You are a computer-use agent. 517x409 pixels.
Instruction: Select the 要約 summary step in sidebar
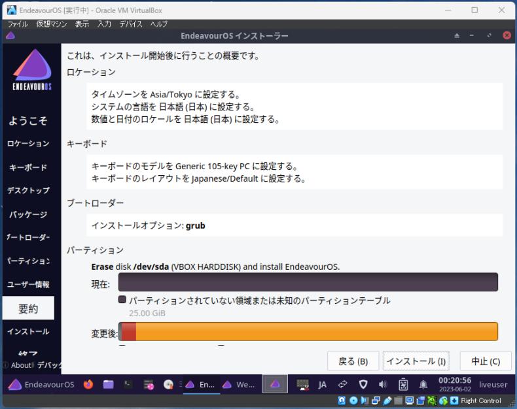pyautogui.click(x=28, y=308)
